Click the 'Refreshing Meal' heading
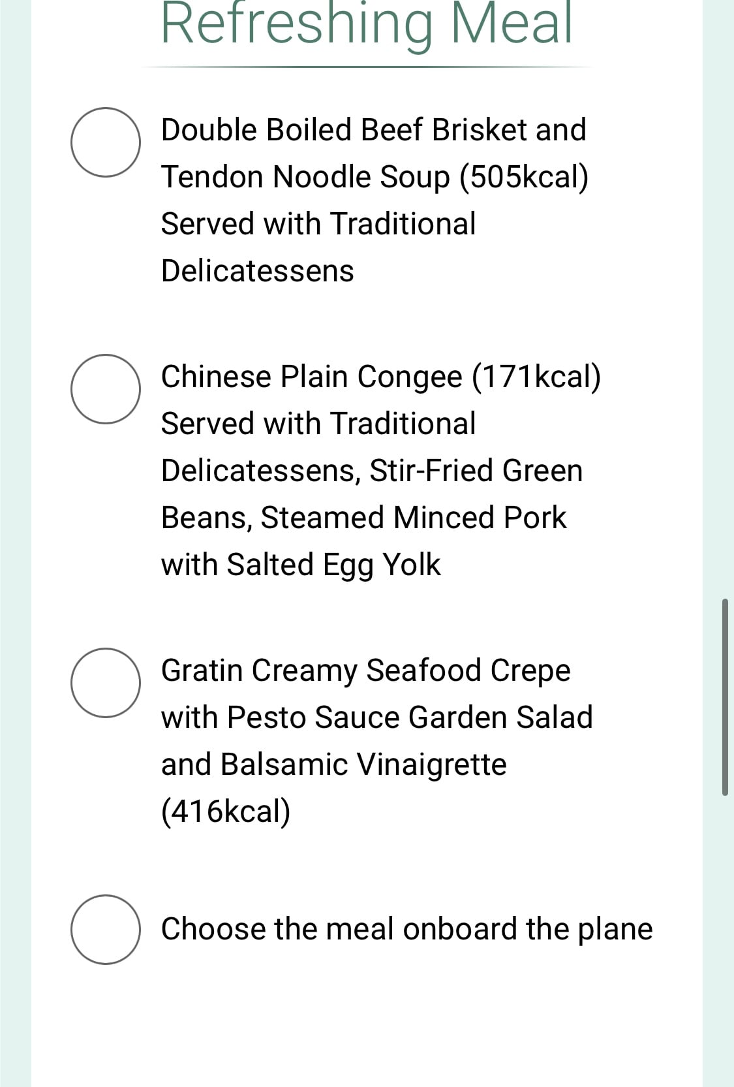 367,25
